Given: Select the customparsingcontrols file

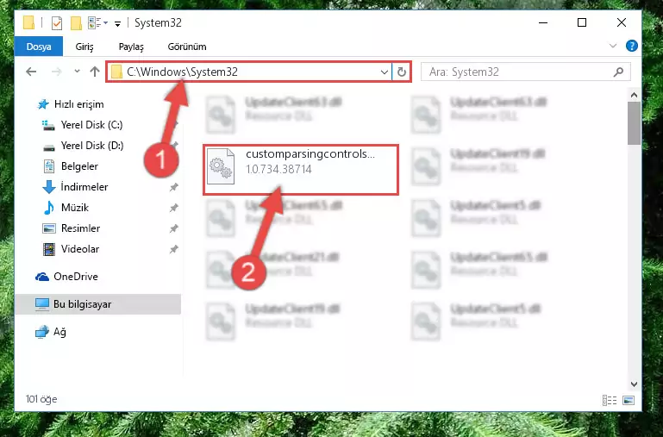Looking at the screenshot, I should point(301,170).
